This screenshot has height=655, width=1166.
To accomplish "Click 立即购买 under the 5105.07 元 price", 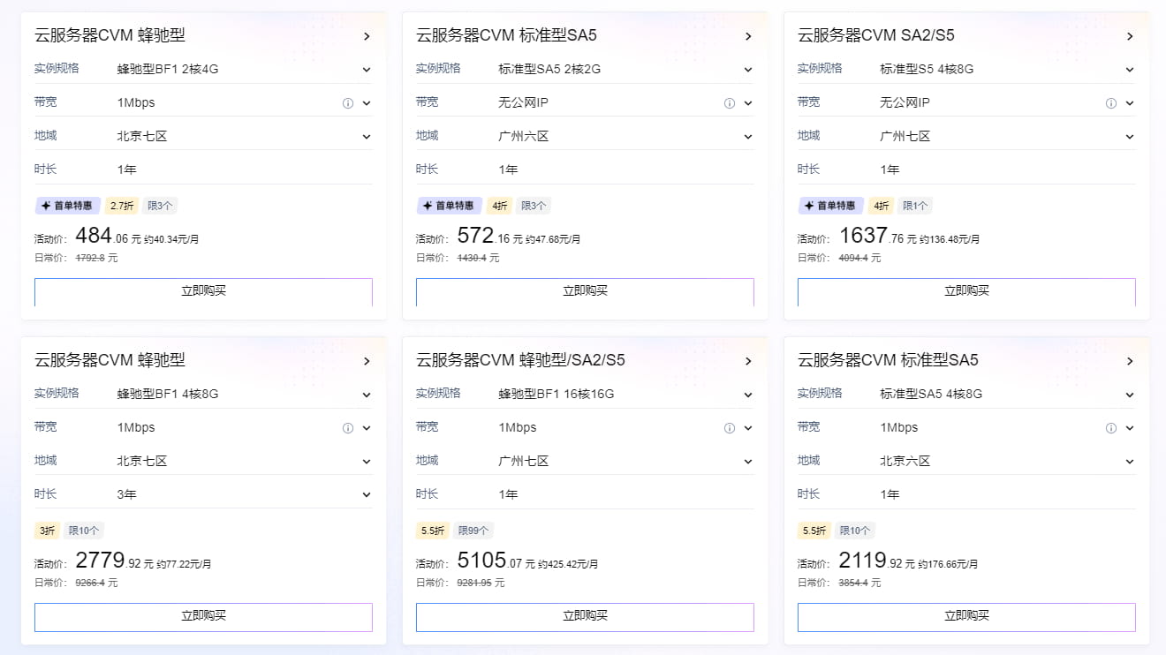I will point(585,617).
